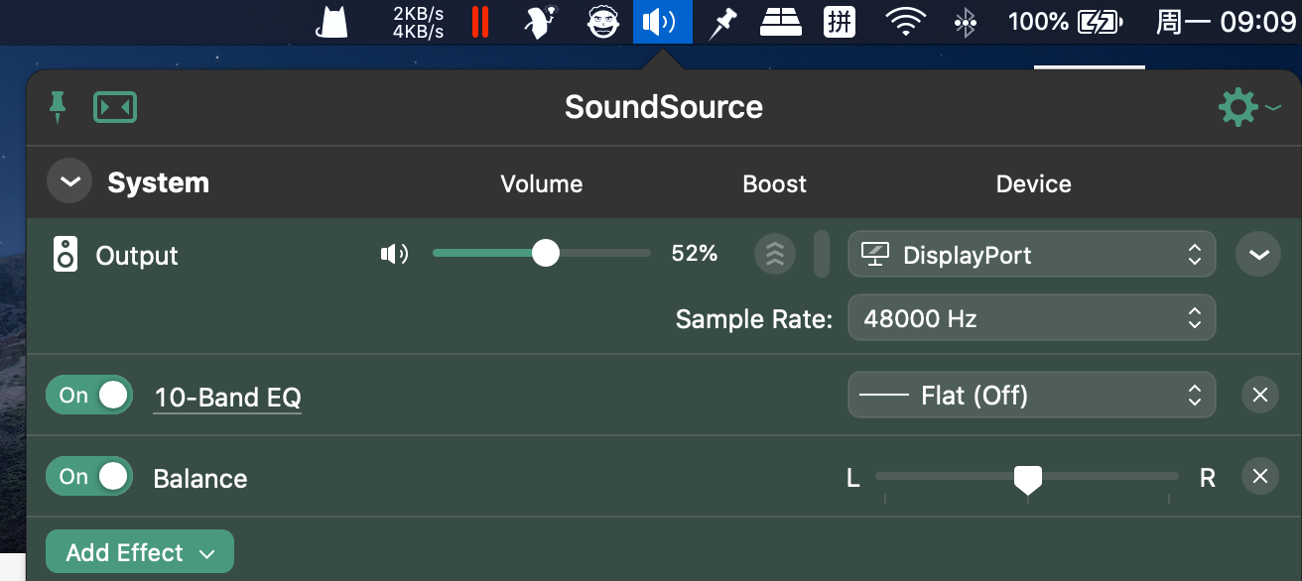Open the Wi-Fi menu
The width and height of the screenshot is (1302, 581).
[x=905, y=22]
